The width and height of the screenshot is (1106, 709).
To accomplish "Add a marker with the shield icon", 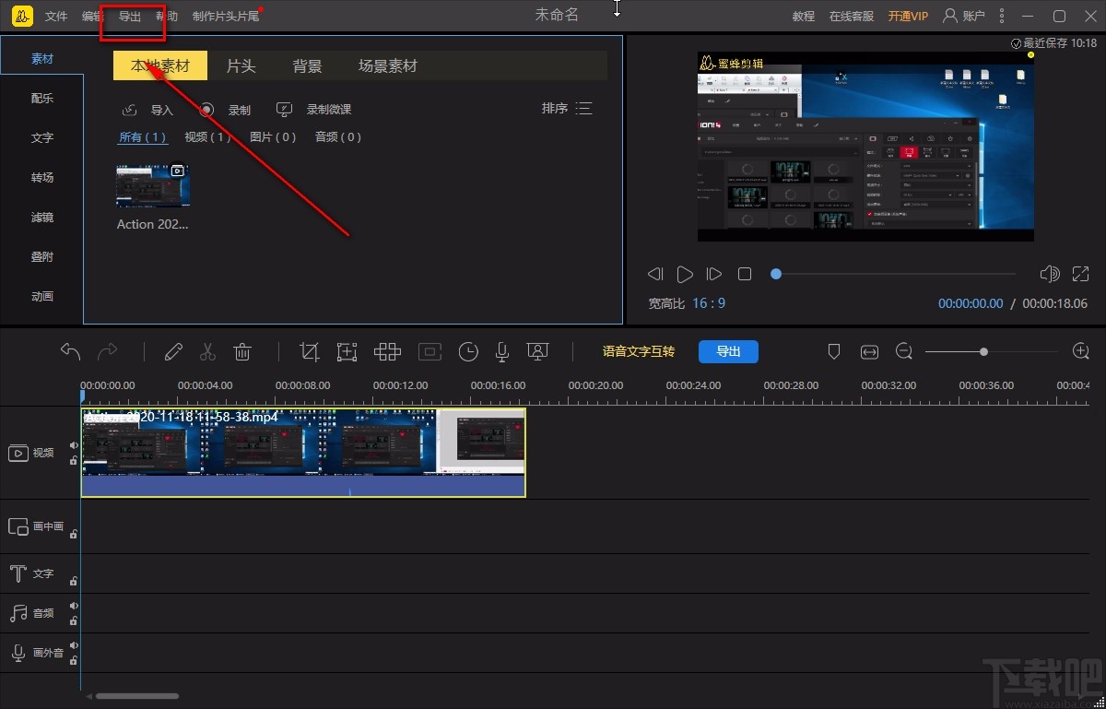I will pos(834,351).
